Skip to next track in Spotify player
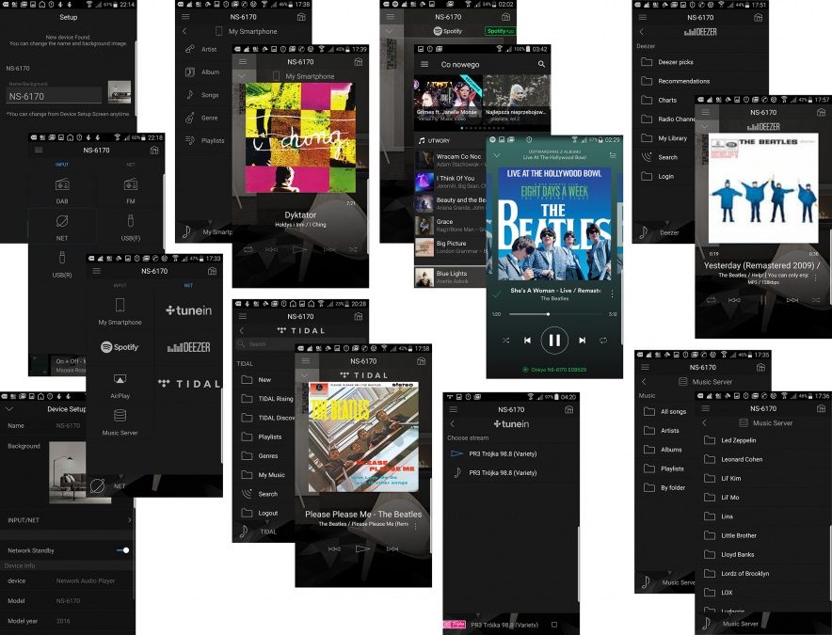Image resolution: width=832 pixels, height=635 pixels. pos(582,340)
